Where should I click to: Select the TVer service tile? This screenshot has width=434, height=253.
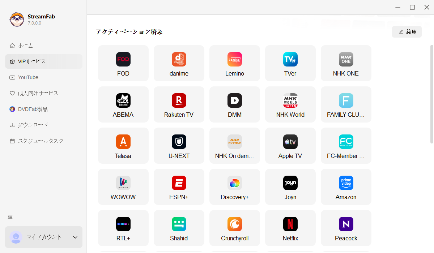(290, 63)
